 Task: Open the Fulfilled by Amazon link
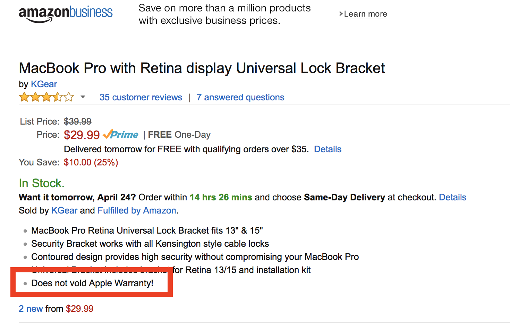tap(137, 210)
